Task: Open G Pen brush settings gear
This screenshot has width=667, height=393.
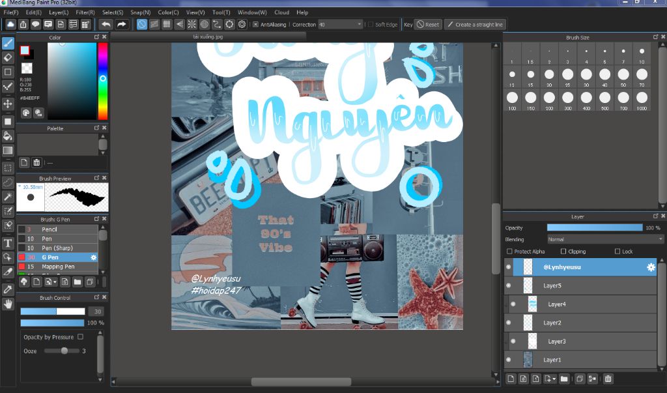Action: coord(94,257)
